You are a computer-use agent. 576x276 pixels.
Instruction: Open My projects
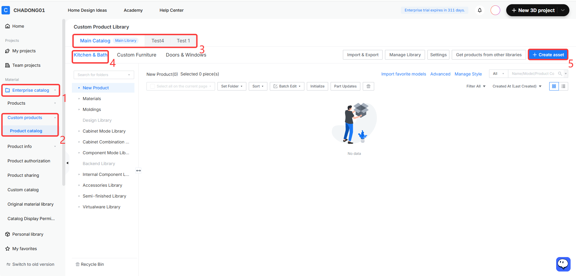coord(20,51)
